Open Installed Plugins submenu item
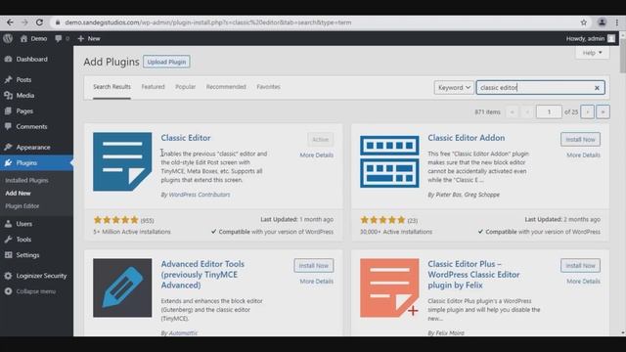Image resolution: width=626 pixels, height=352 pixels. [26, 180]
